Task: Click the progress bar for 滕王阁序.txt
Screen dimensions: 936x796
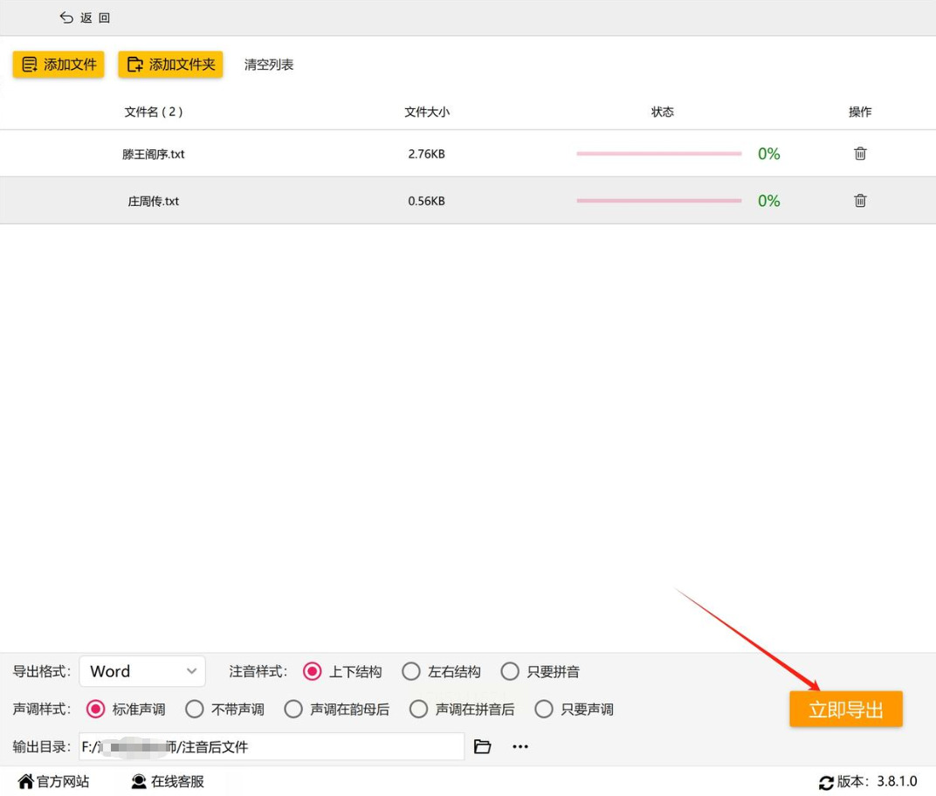Action: (659, 154)
